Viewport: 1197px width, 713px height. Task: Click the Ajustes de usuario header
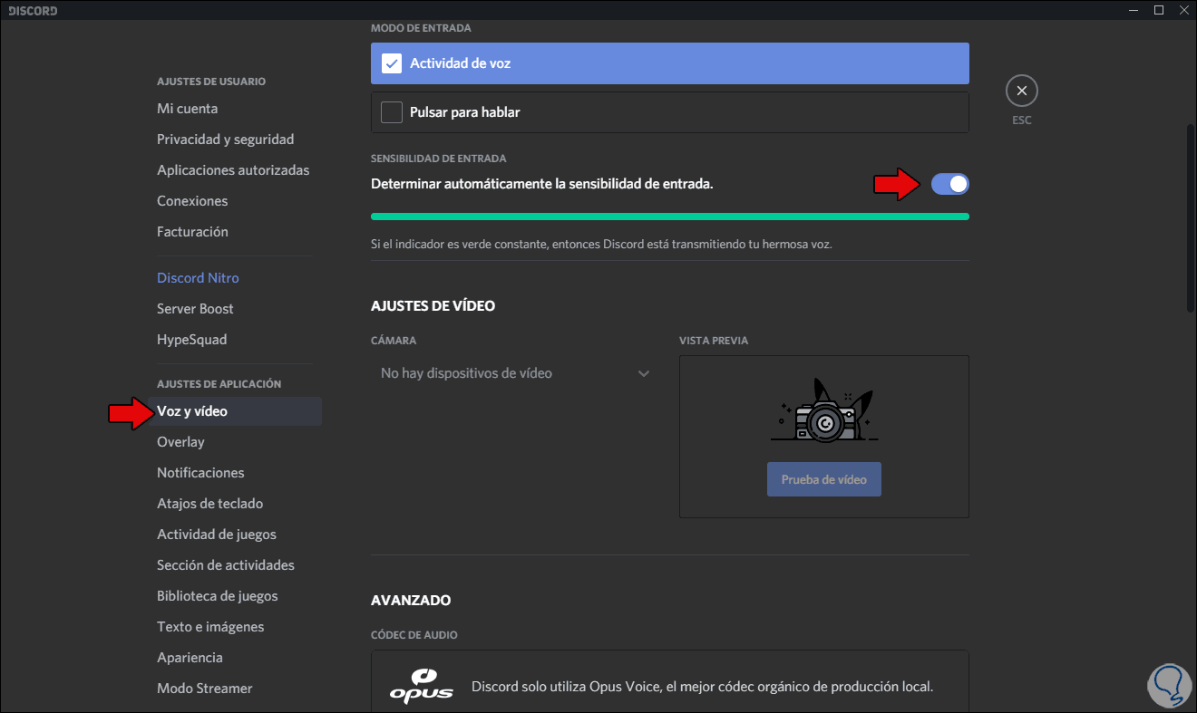click(211, 82)
